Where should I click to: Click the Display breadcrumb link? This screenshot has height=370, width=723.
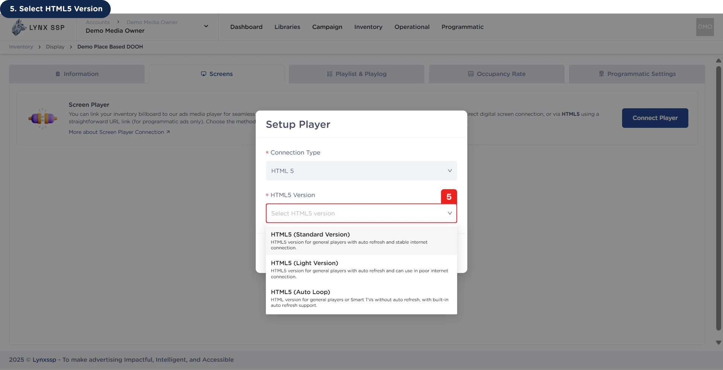[x=55, y=47]
